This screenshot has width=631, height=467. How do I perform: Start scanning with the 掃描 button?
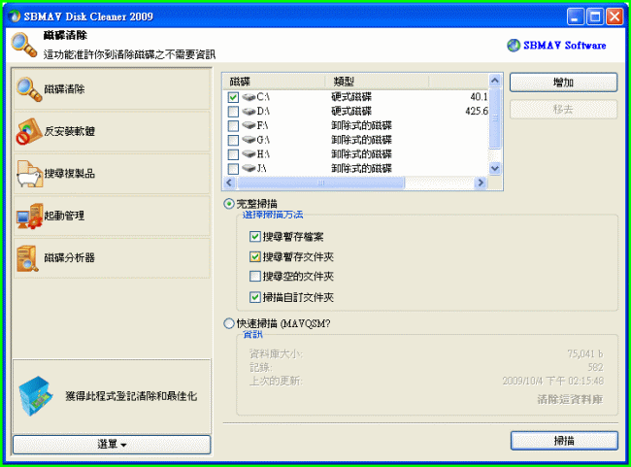click(563, 441)
